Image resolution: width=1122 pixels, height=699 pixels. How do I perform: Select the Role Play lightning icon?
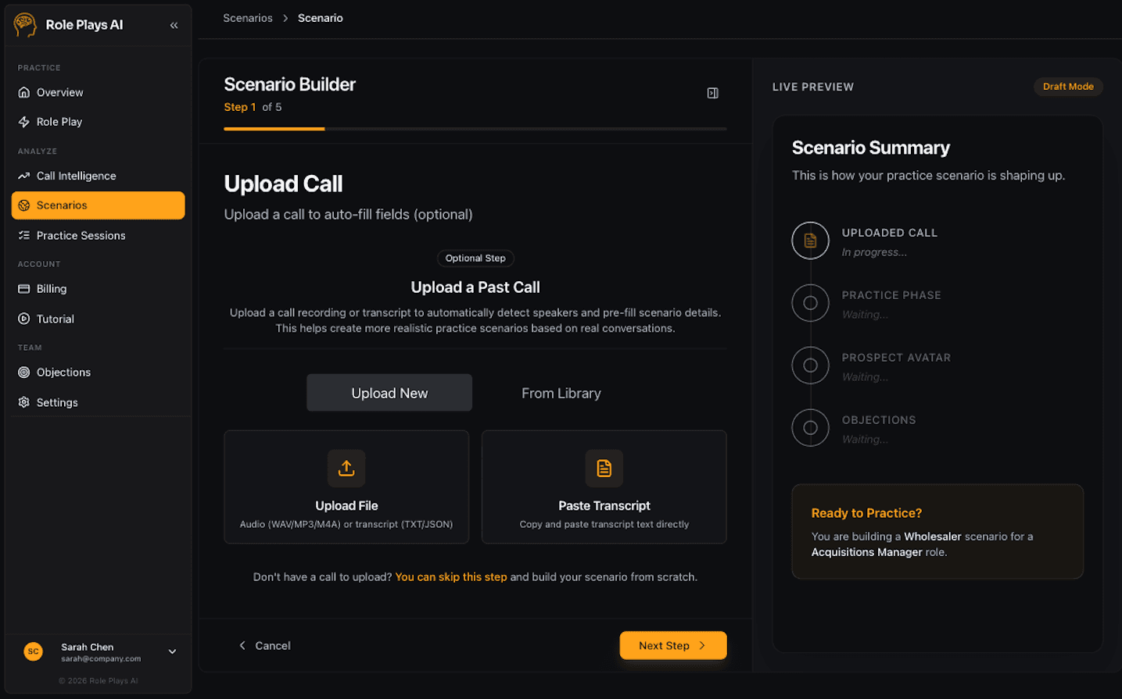pos(24,122)
